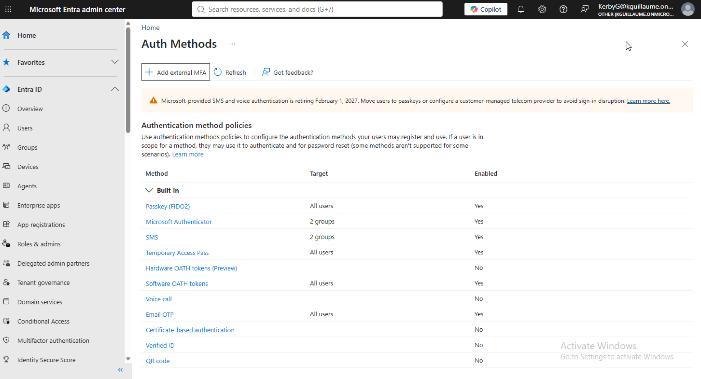The image size is (701, 379).
Task: Open Users in the sidebar
Action: [25, 128]
